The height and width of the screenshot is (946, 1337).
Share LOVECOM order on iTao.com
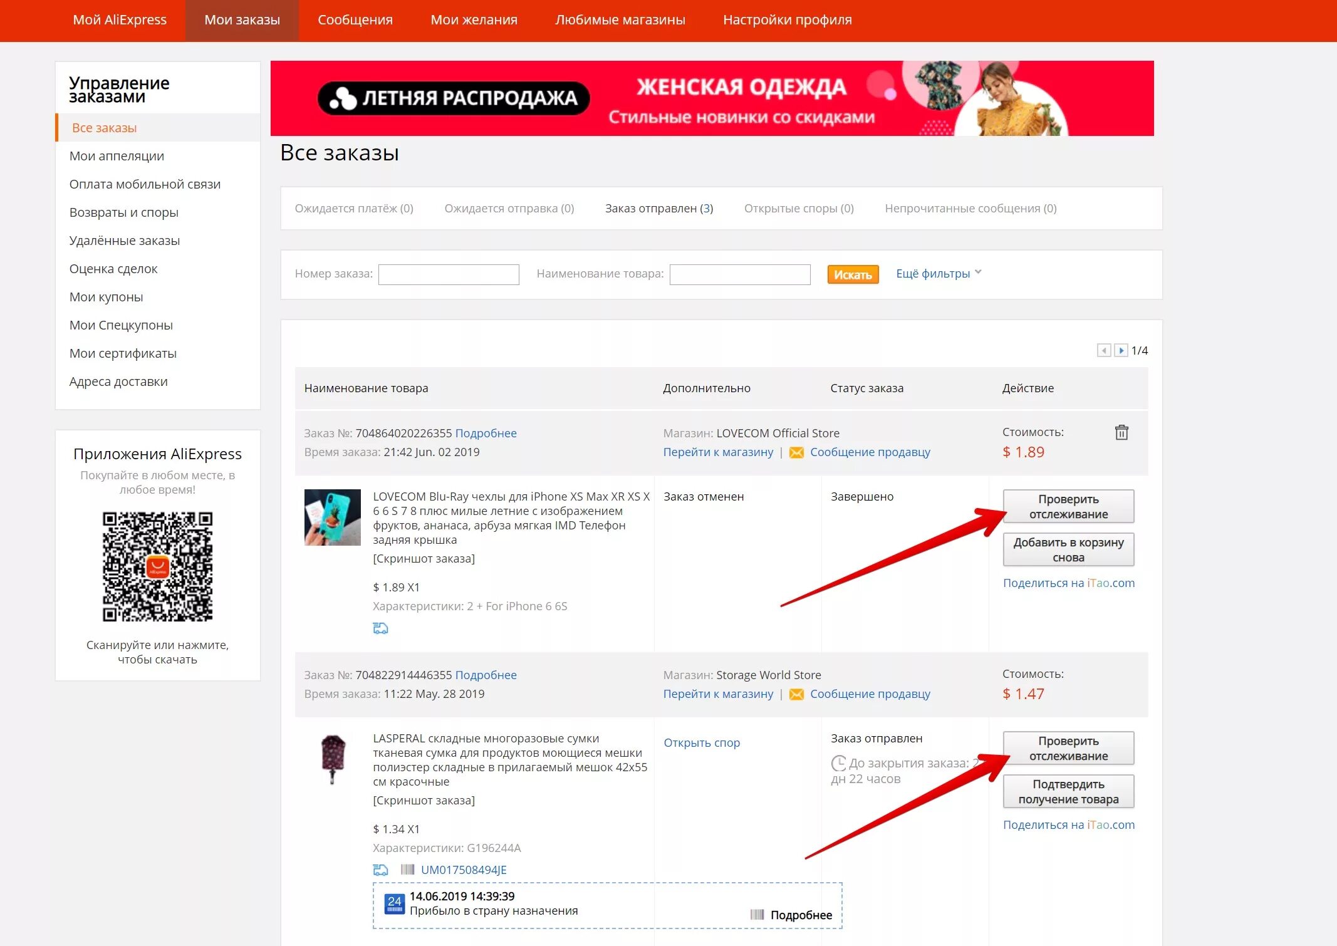1069,583
